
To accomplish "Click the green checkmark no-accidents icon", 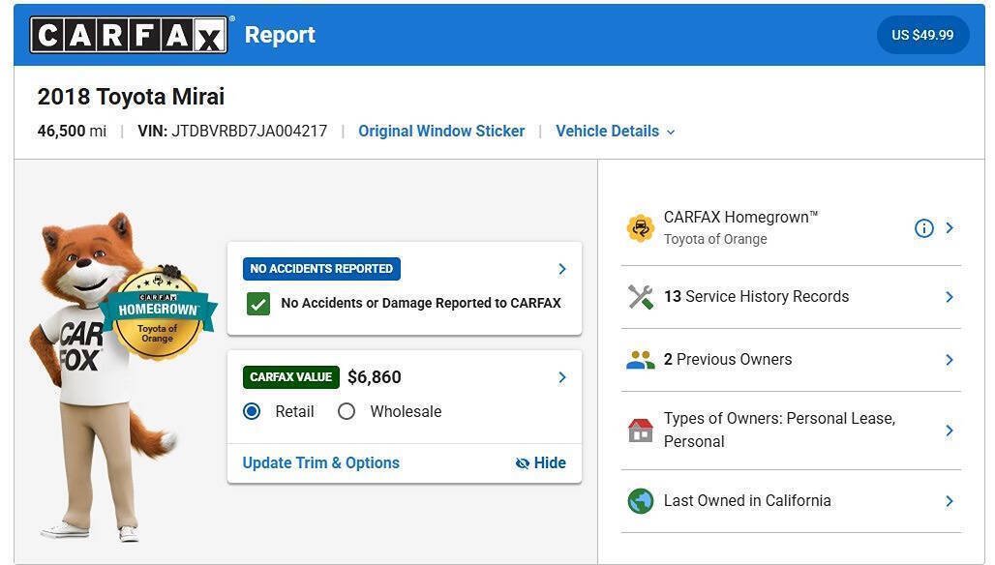I will [x=258, y=304].
